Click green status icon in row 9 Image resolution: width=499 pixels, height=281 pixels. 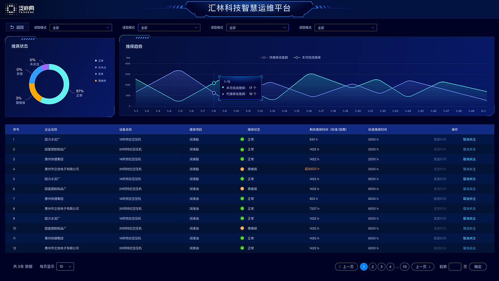tap(242, 219)
